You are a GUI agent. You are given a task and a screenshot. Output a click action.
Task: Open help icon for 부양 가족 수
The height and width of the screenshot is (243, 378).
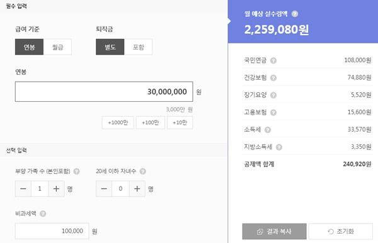[76, 171]
